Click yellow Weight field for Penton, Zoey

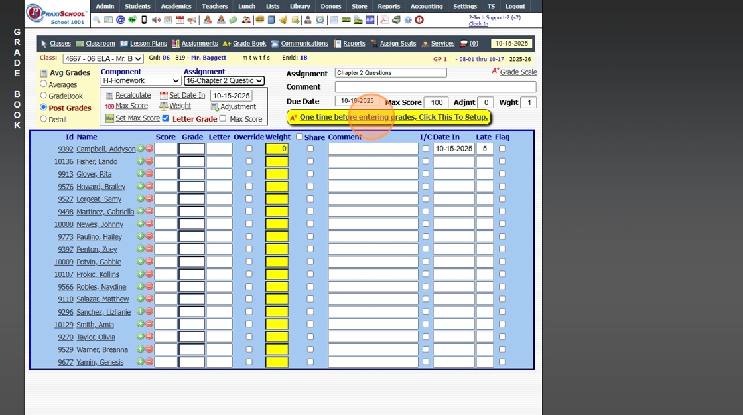click(277, 249)
